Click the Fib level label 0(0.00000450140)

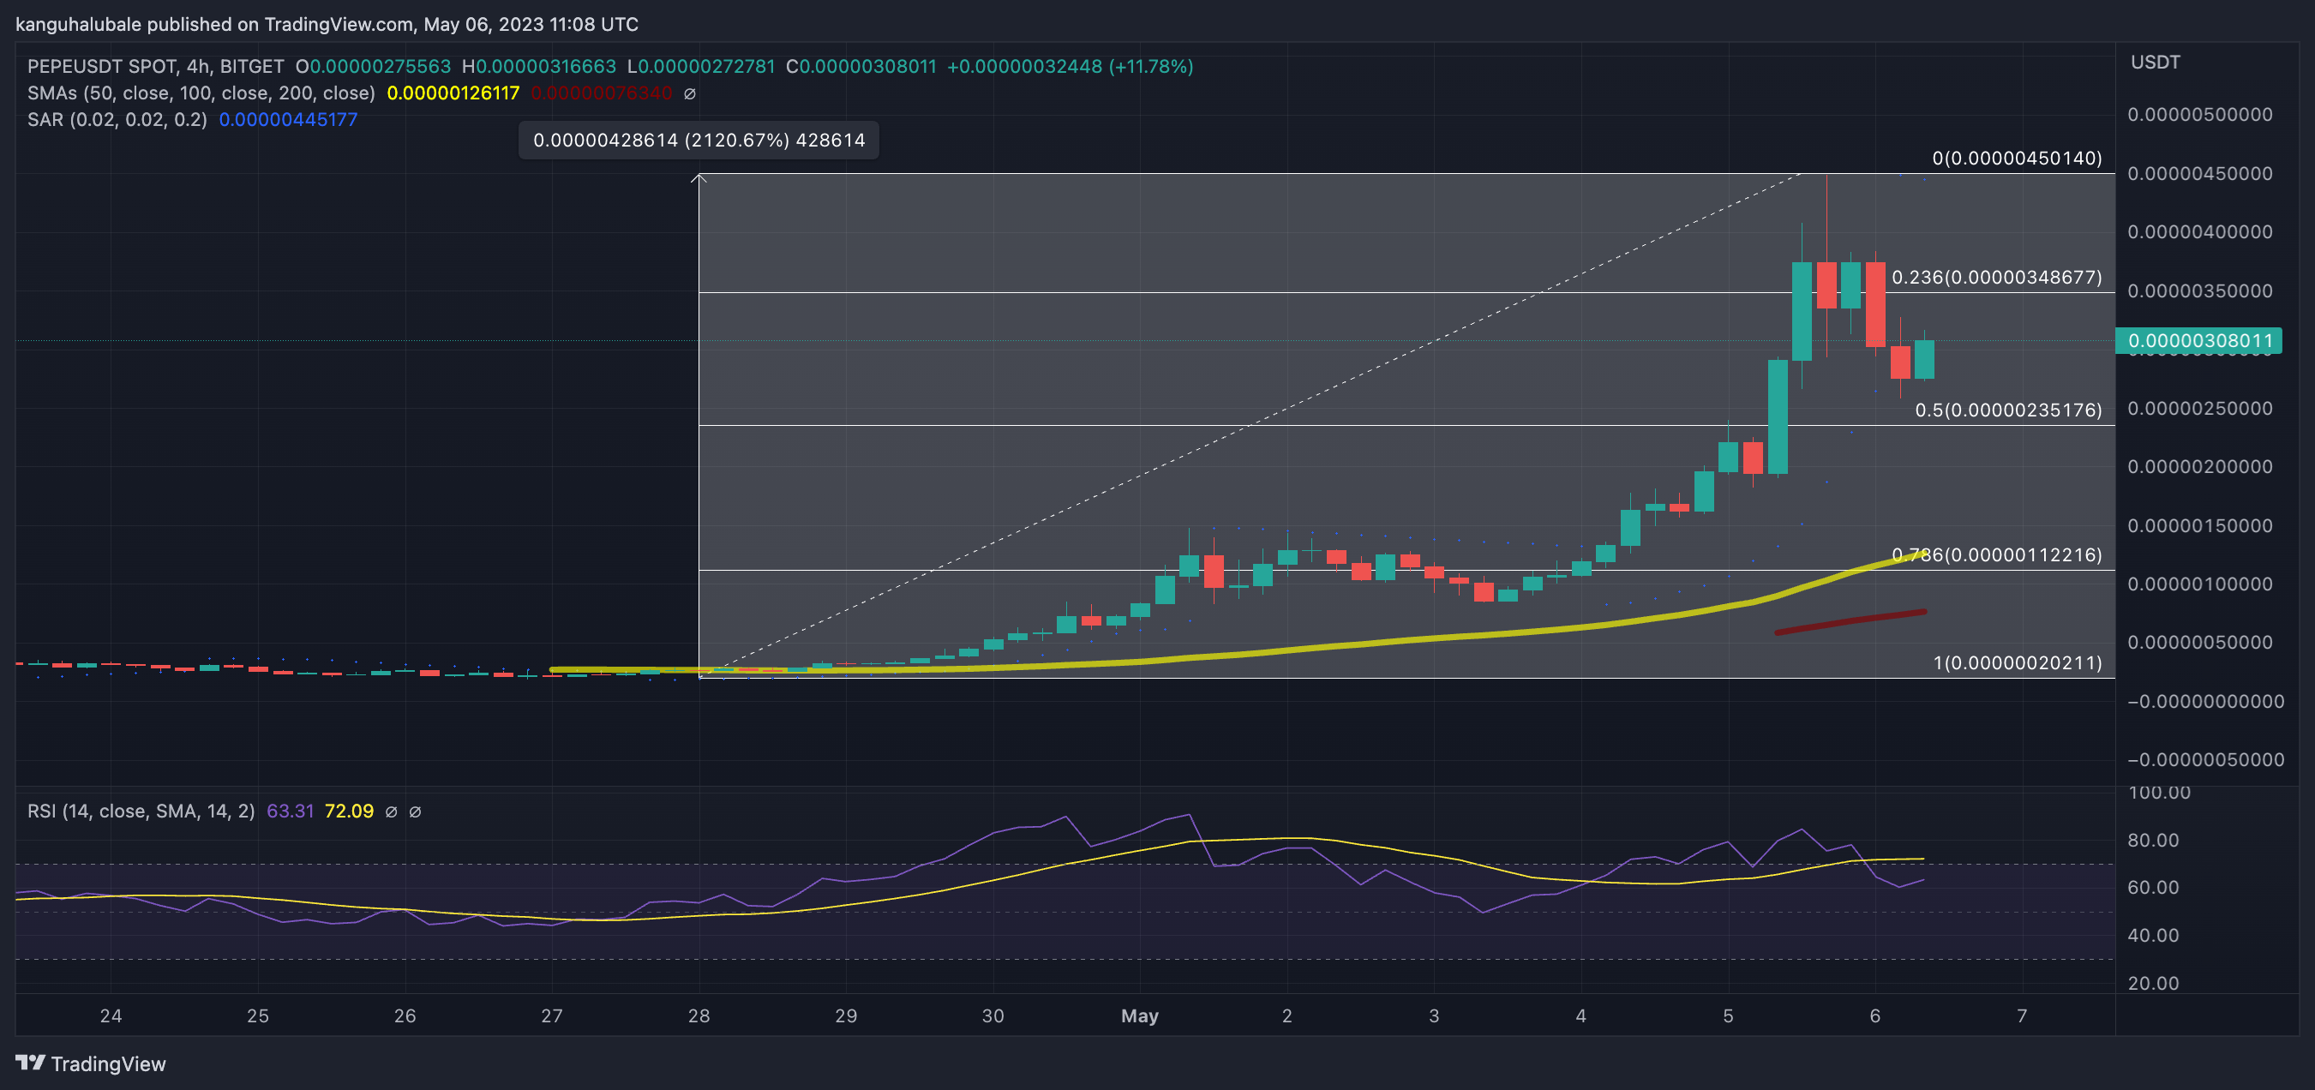coord(2018,159)
